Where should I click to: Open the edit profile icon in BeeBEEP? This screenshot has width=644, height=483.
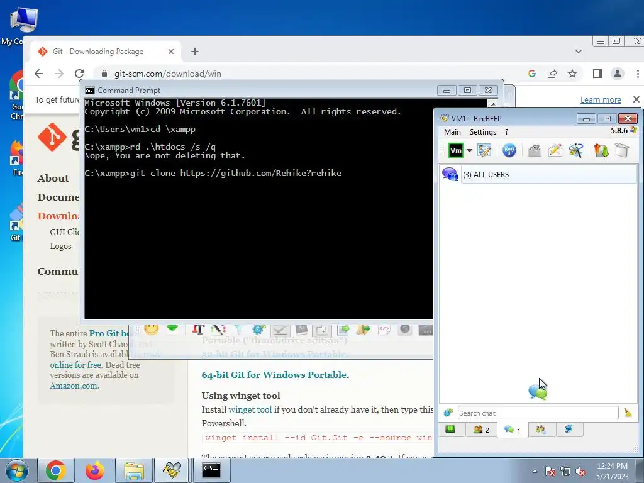point(484,150)
